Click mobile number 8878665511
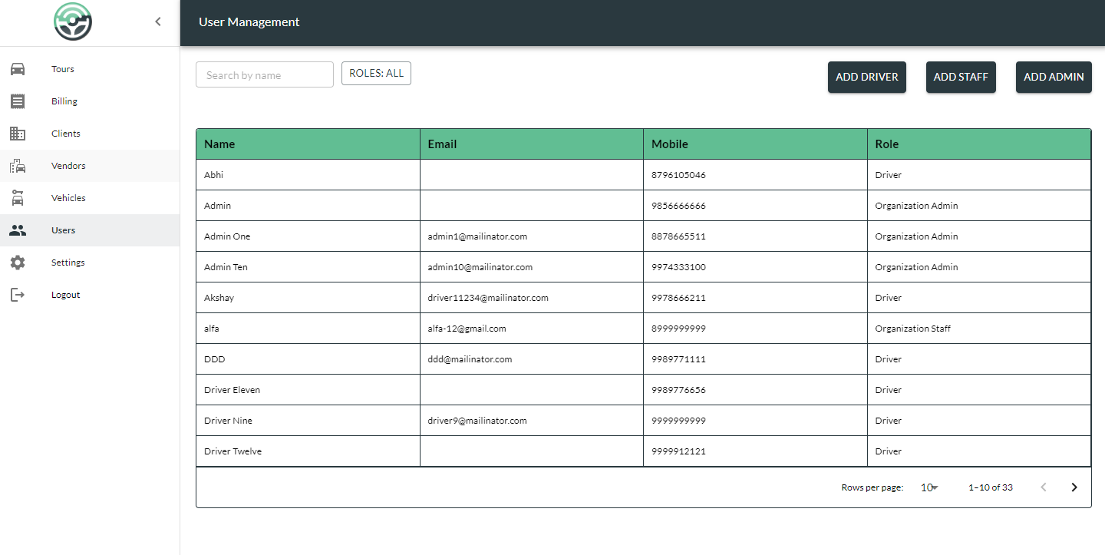1105x555 pixels. [x=678, y=236]
